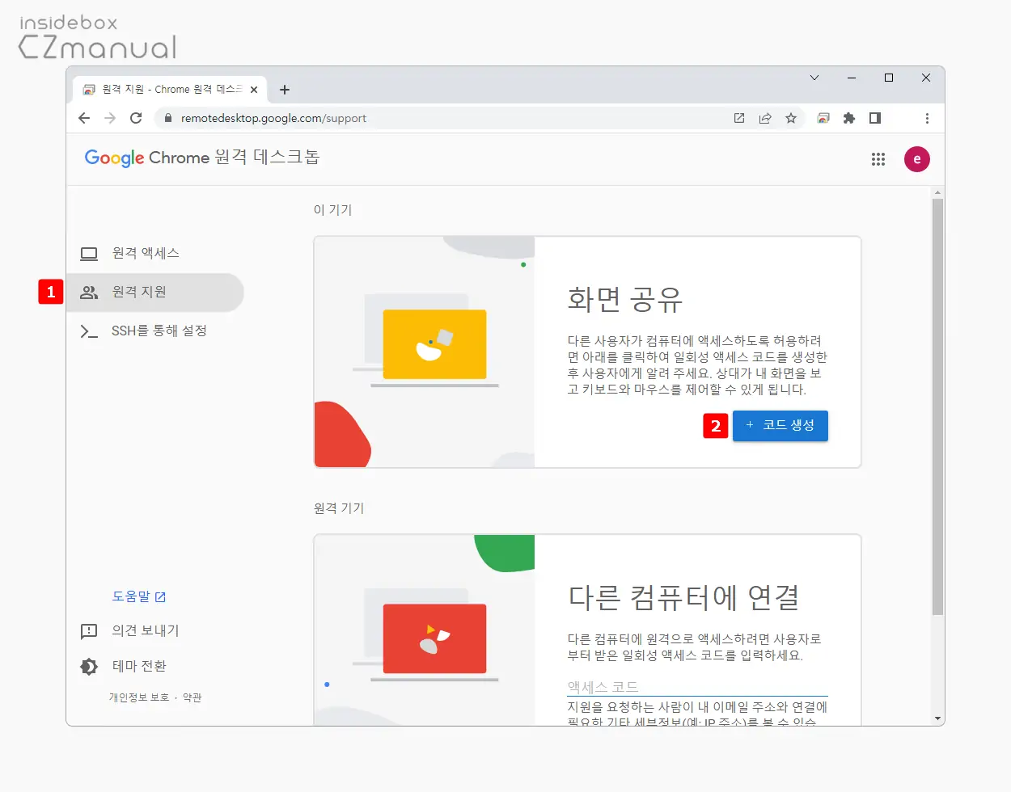Open SSH를 통해 설정 in the sidebar
The width and height of the screenshot is (1011, 792).
[155, 331]
